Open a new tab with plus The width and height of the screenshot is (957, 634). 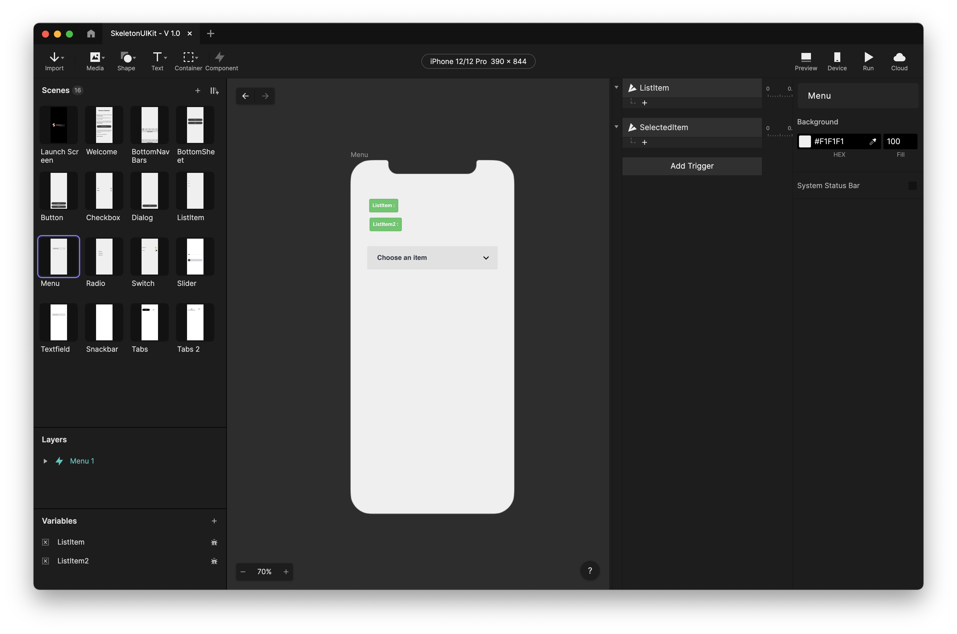pyautogui.click(x=210, y=33)
